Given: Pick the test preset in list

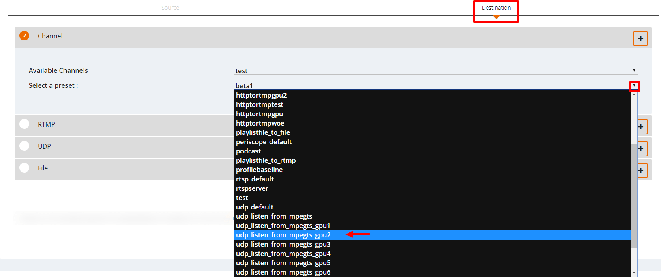Looking at the screenshot, I should tap(432, 198).
